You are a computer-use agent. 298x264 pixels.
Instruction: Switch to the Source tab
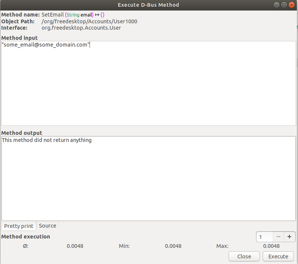48,226
